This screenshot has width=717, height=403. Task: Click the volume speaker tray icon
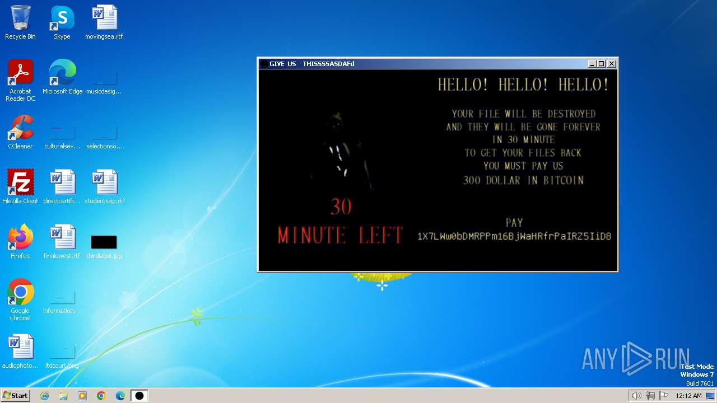point(636,396)
